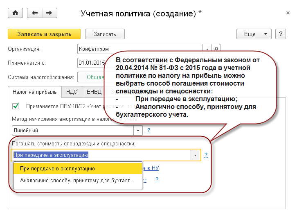
Task: Show help for amortization method Линейный
Action: pyautogui.click(x=148, y=131)
